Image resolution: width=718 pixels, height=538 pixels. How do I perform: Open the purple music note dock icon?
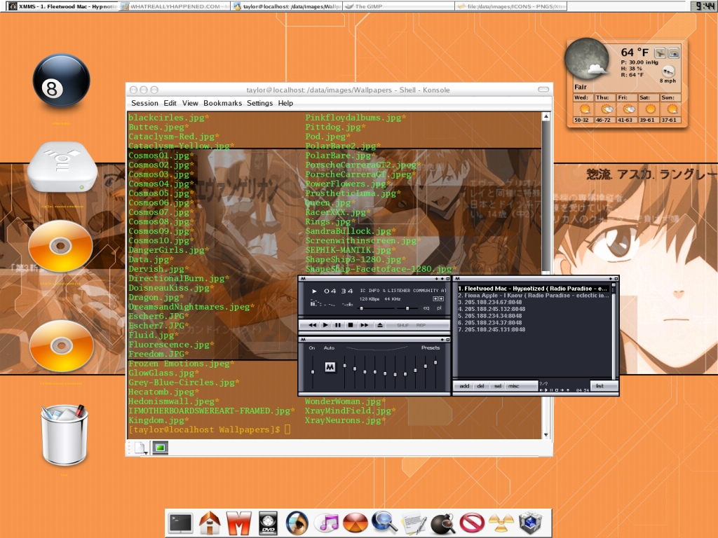(x=327, y=523)
